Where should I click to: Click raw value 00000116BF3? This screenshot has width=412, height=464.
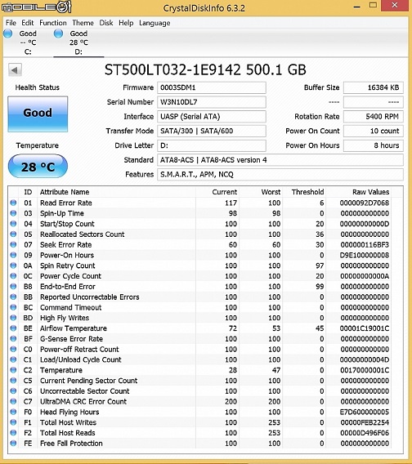click(365, 245)
